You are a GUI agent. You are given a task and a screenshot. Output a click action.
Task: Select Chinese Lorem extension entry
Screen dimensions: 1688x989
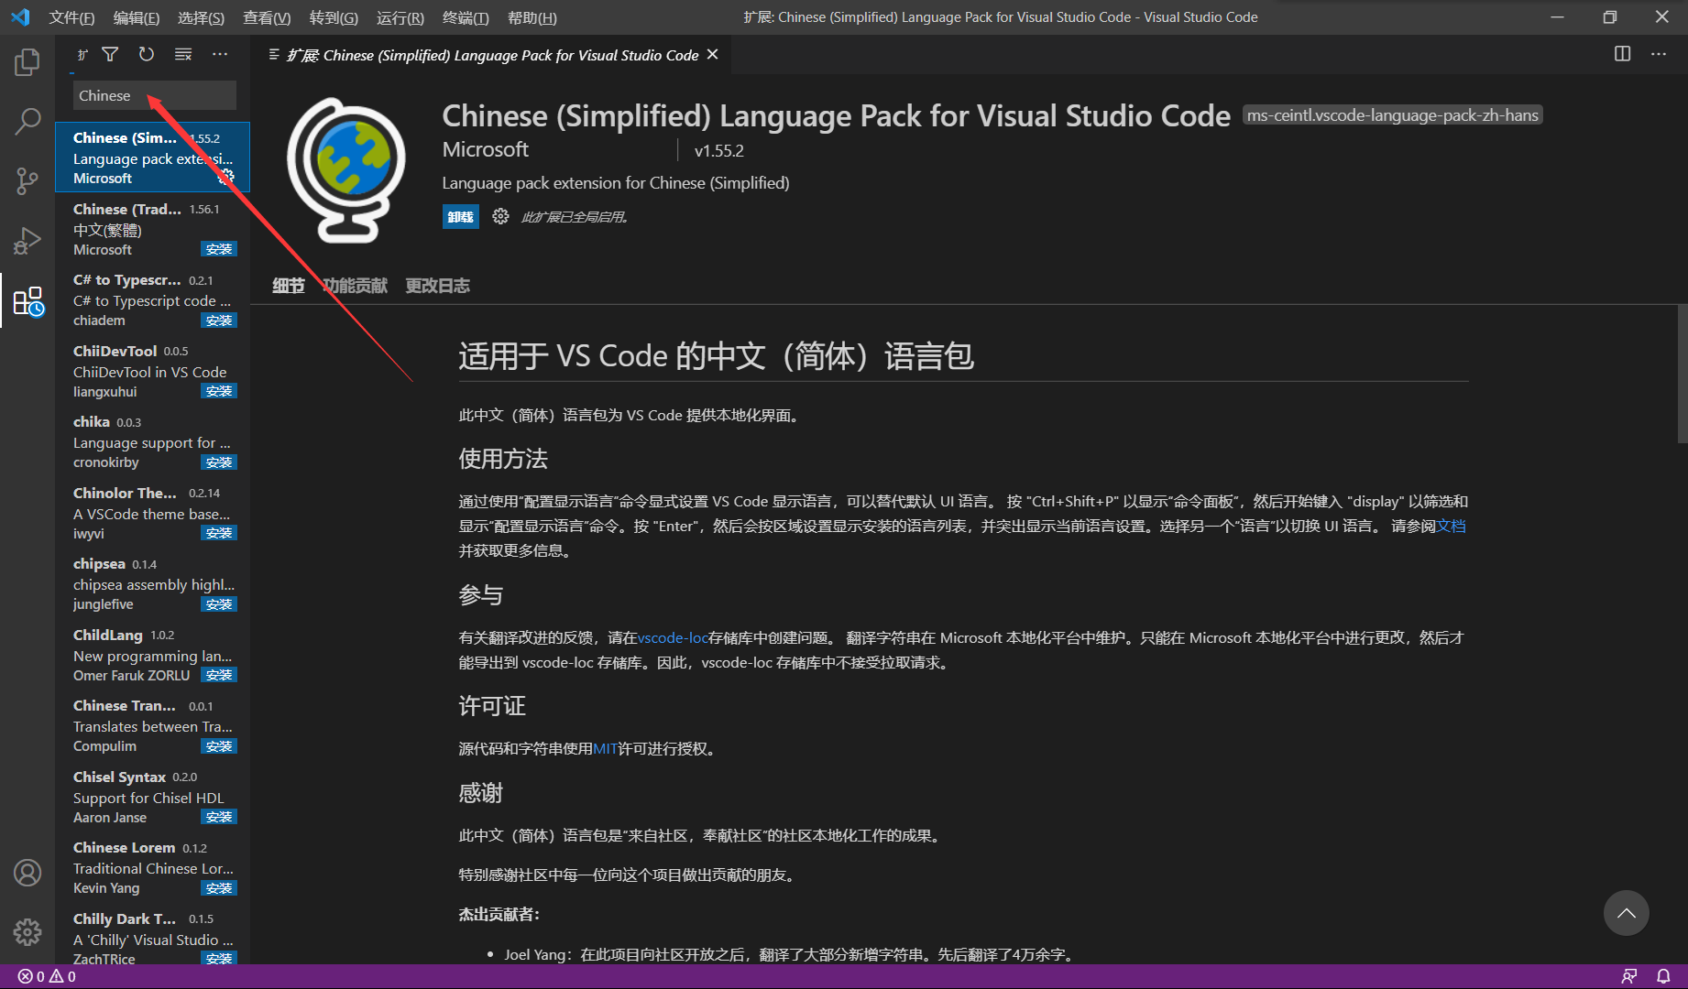[x=152, y=867]
